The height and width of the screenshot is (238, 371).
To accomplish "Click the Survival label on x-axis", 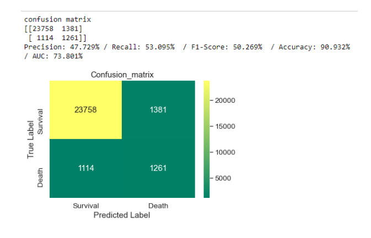I will pyautogui.click(x=85, y=206).
